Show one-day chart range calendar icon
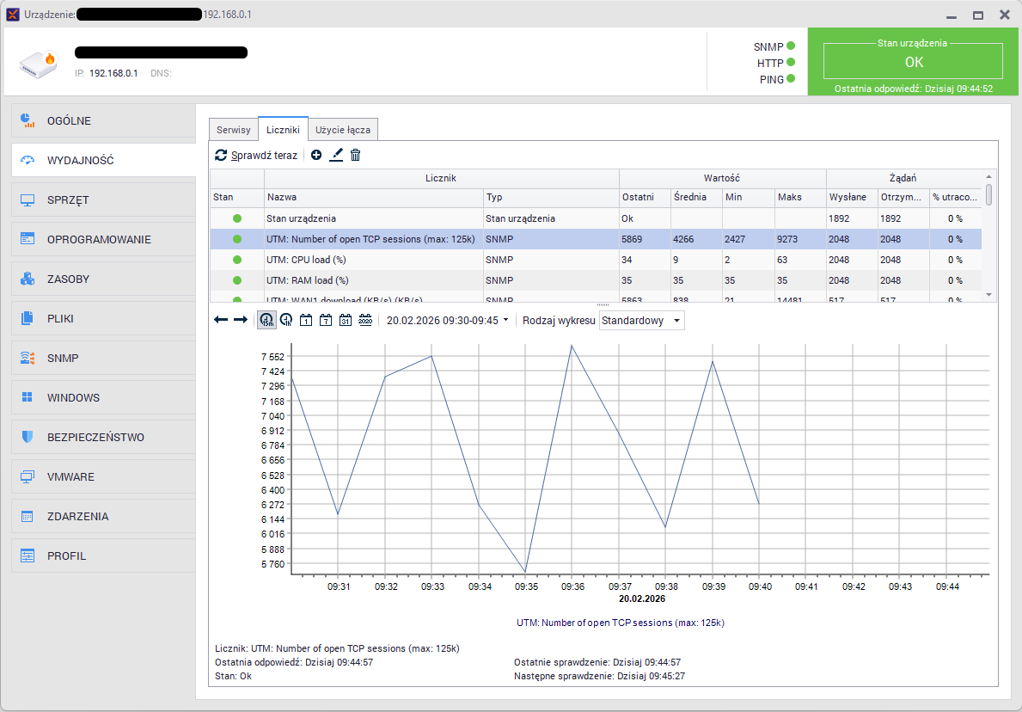 click(305, 320)
